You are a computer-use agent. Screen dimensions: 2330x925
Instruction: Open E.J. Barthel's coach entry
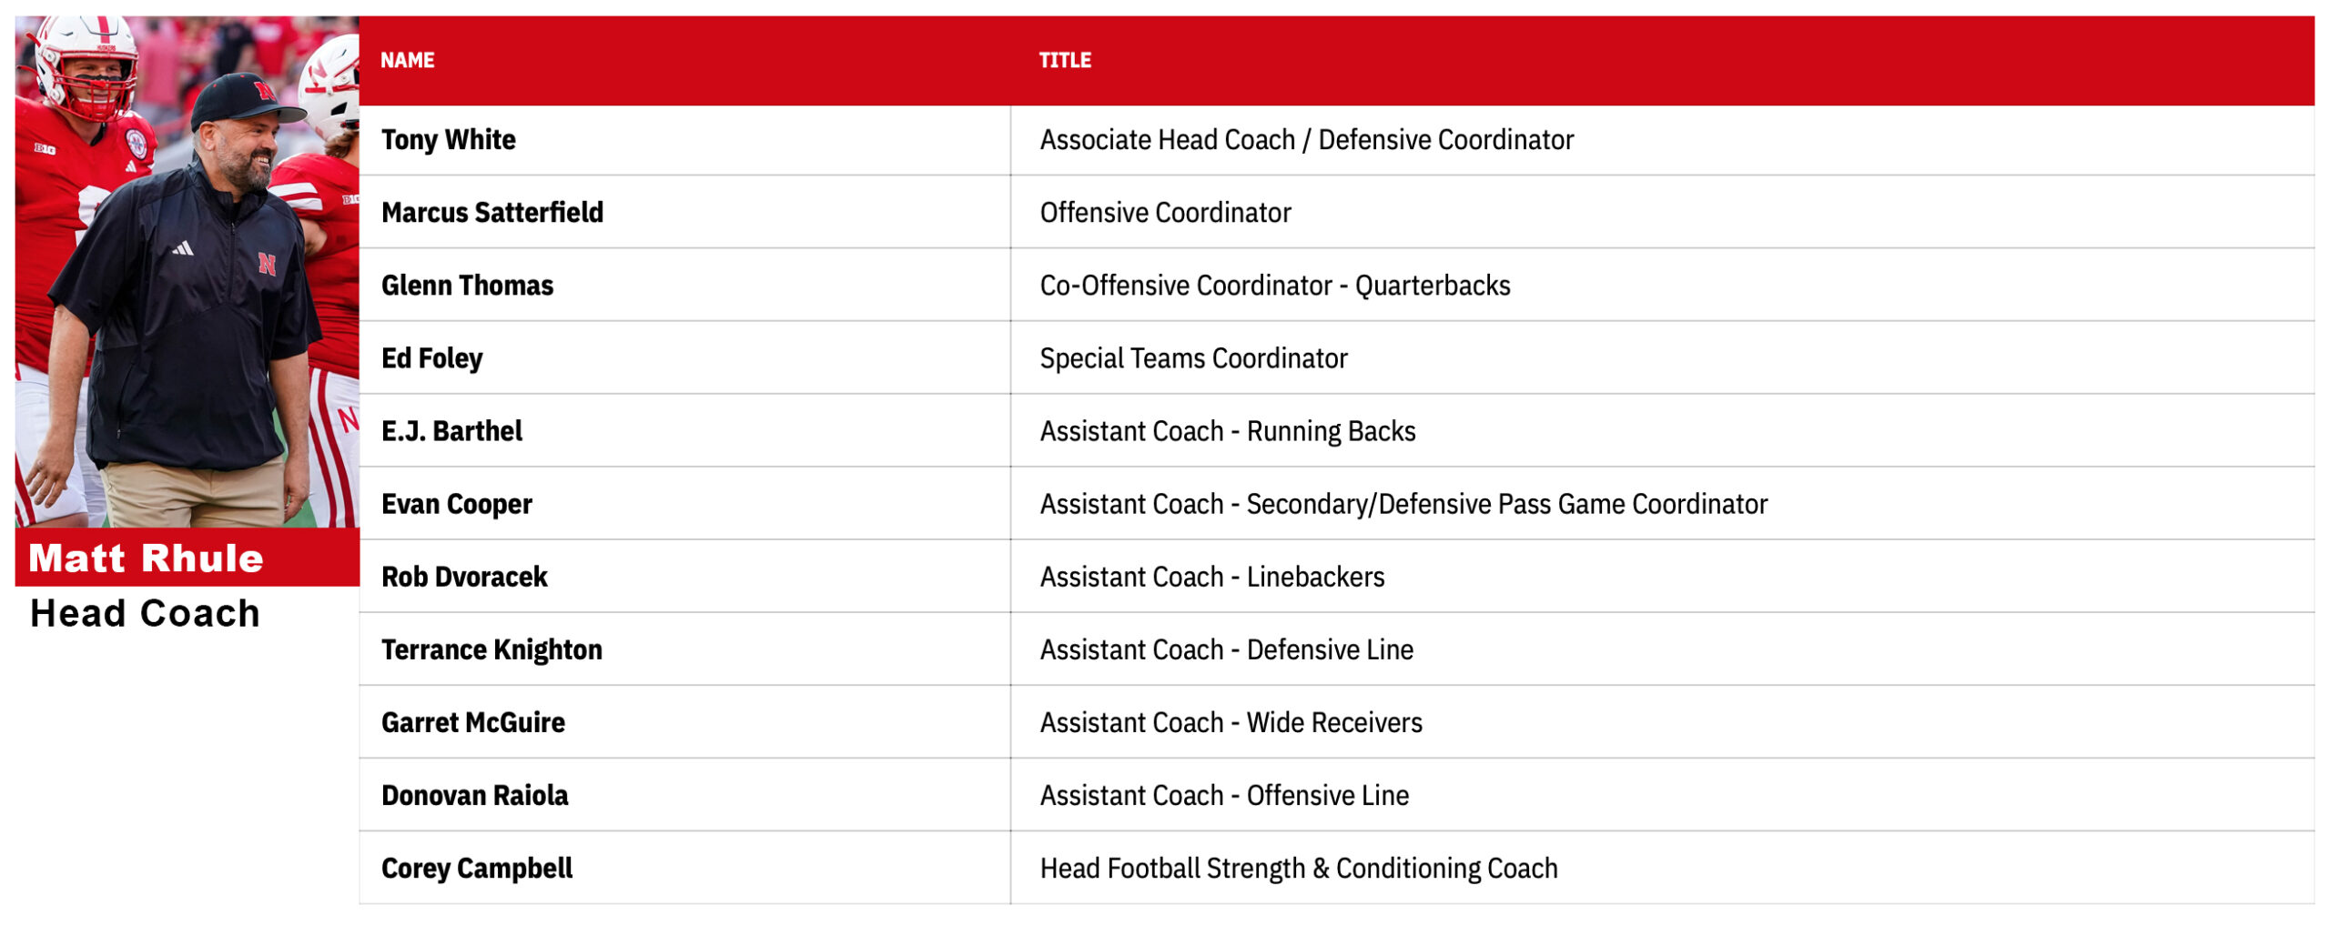pos(451,431)
